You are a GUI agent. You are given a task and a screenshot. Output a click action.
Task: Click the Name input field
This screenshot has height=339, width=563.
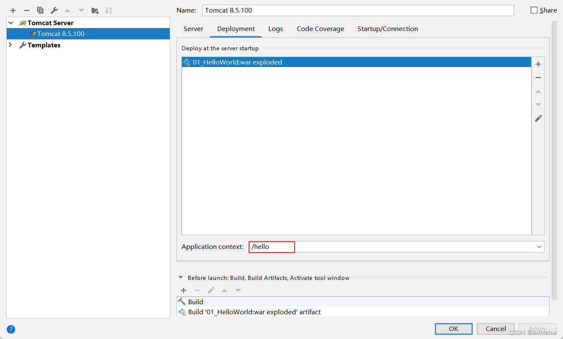coord(358,10)
